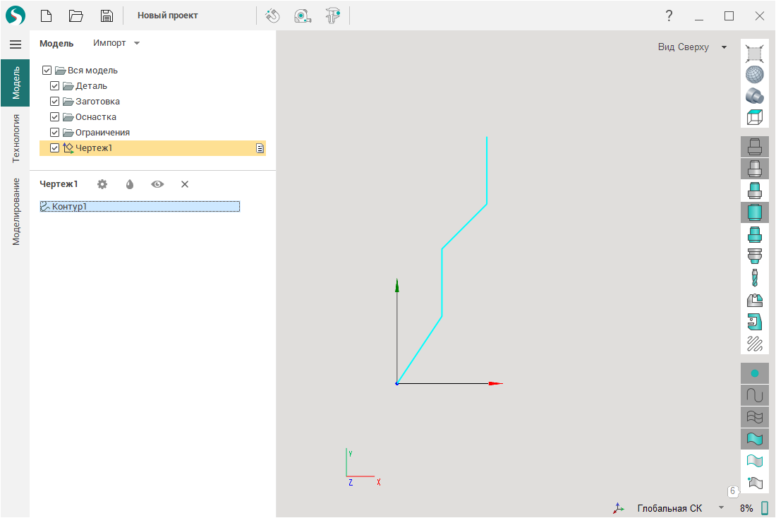Uncheck the Деталь checkbox
This screenshot has height=518, width=776.
tap(54, 86)
